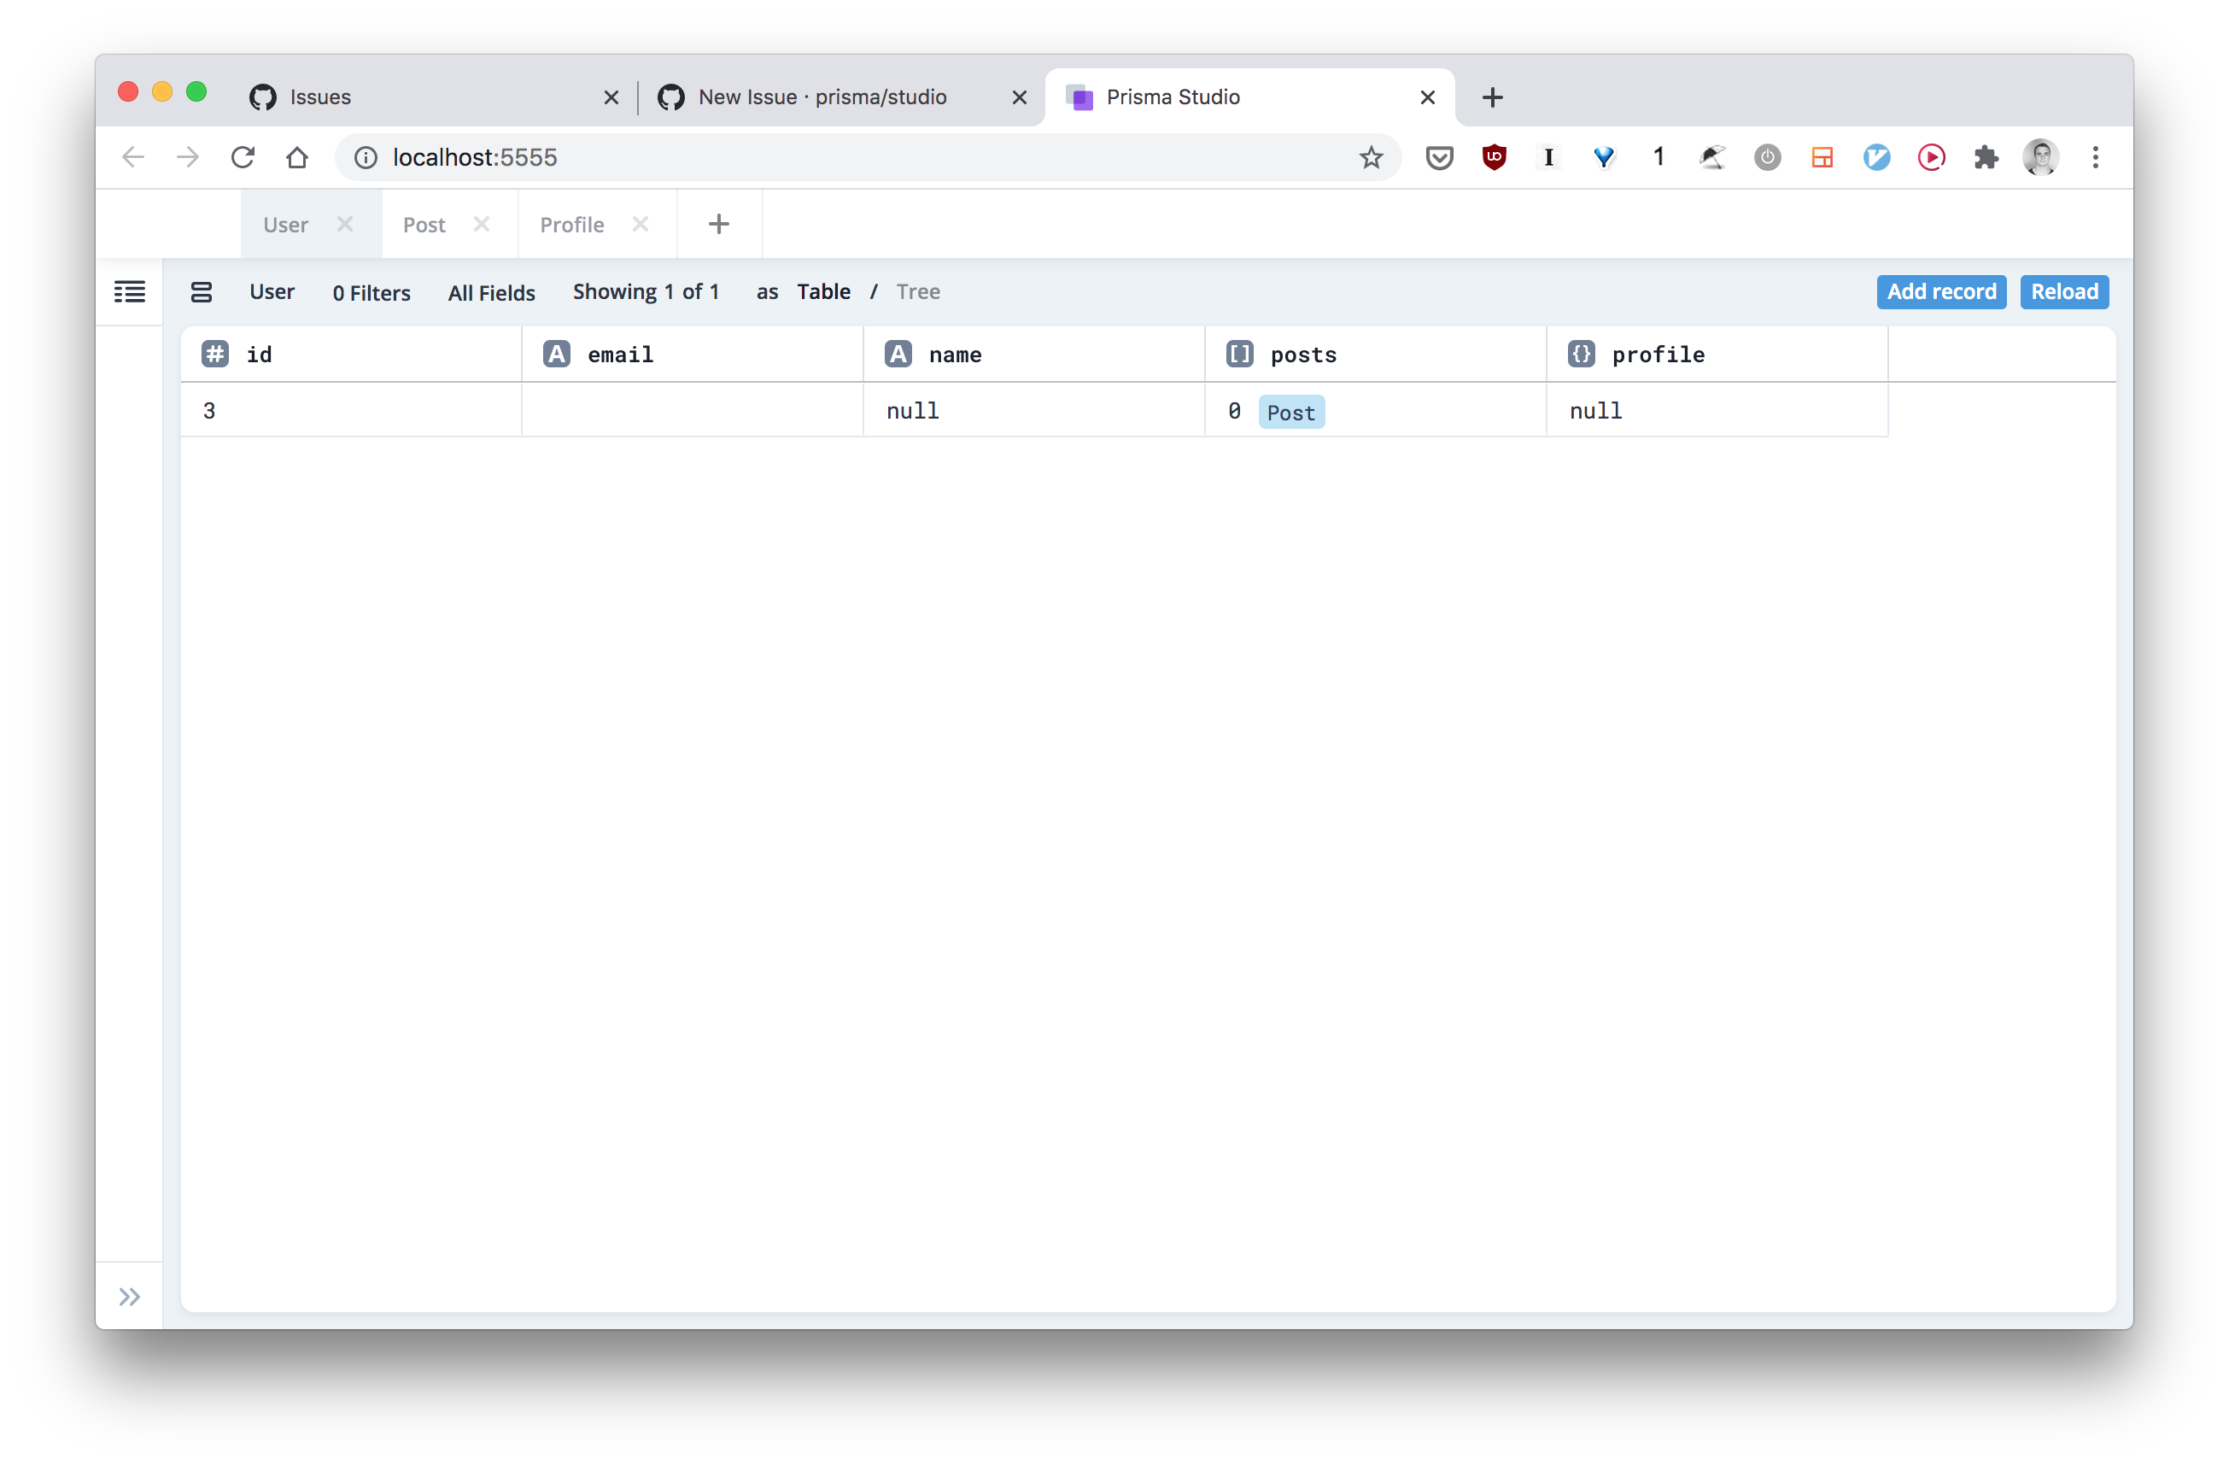
Task: Open the 0 Filters panel
Action: point(371,291)
